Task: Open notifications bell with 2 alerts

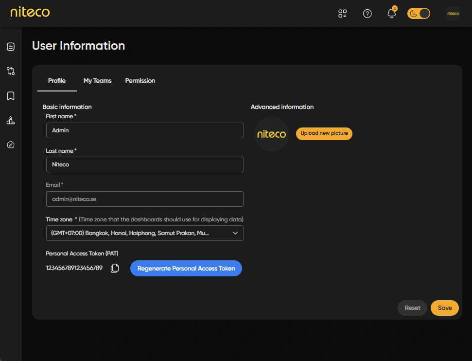Action: tap(392, 14)
